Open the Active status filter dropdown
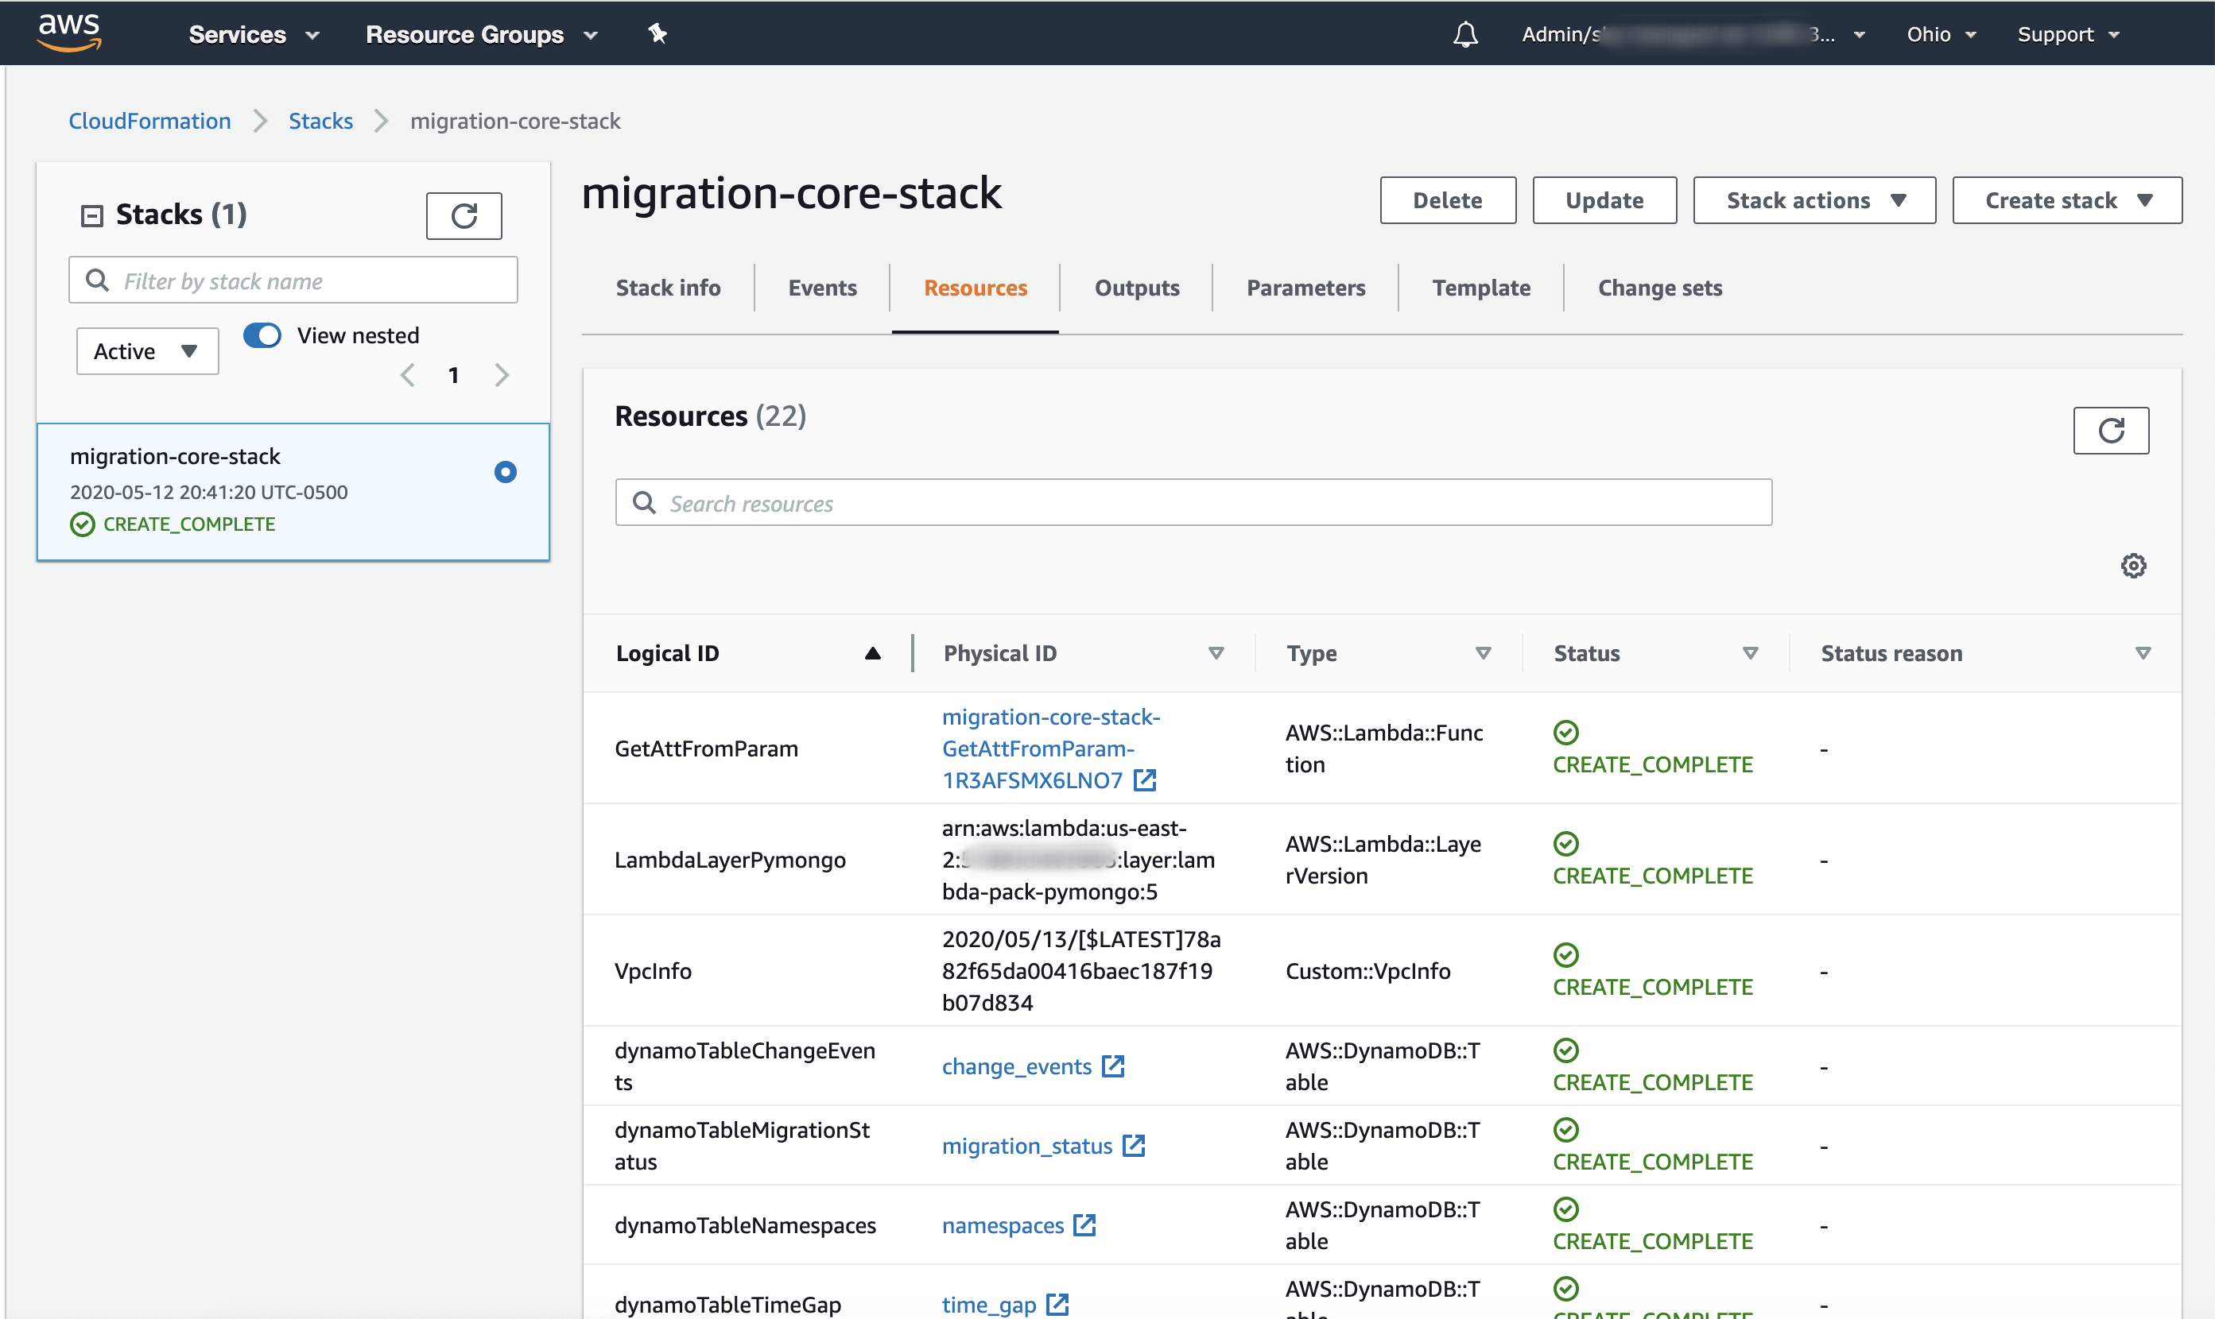The height and width of the screenshot is (1319, 2215). [x=148, y=351]
